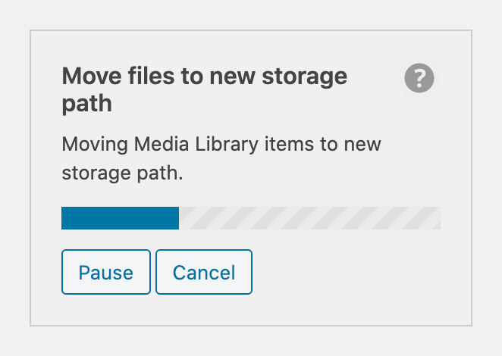Image resolution: width=502 pixels, height=356 pixels.
Task: Click the far left start of progress bar
Action: (x=64, y=218)
